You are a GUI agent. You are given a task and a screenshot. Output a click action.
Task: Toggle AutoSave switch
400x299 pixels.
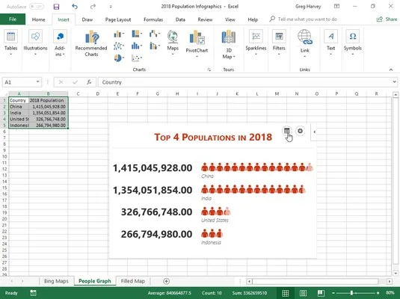pos(36,7)
